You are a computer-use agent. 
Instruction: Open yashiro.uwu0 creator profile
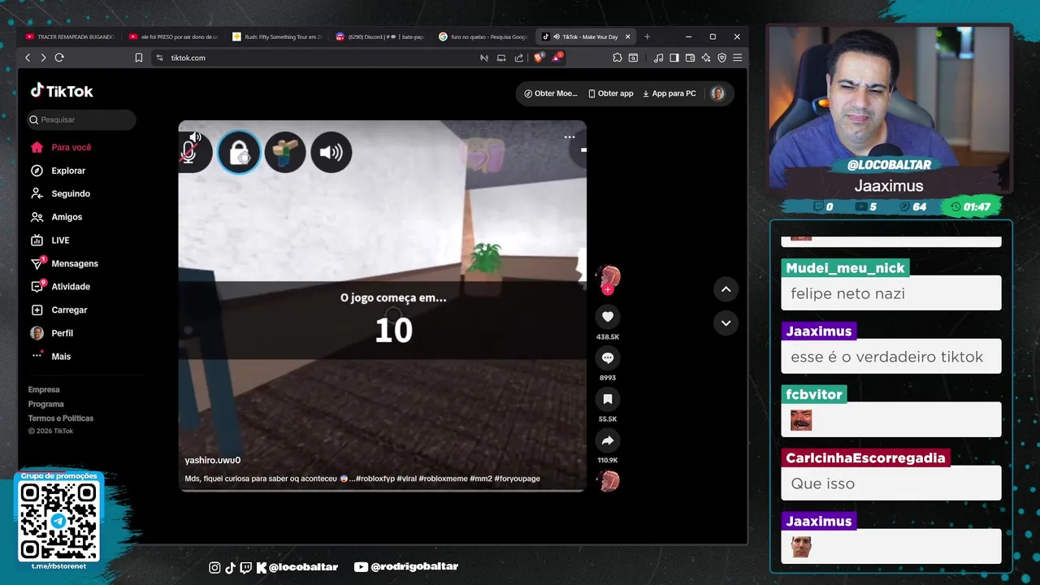pyautogui.click(x=213, y=461)
